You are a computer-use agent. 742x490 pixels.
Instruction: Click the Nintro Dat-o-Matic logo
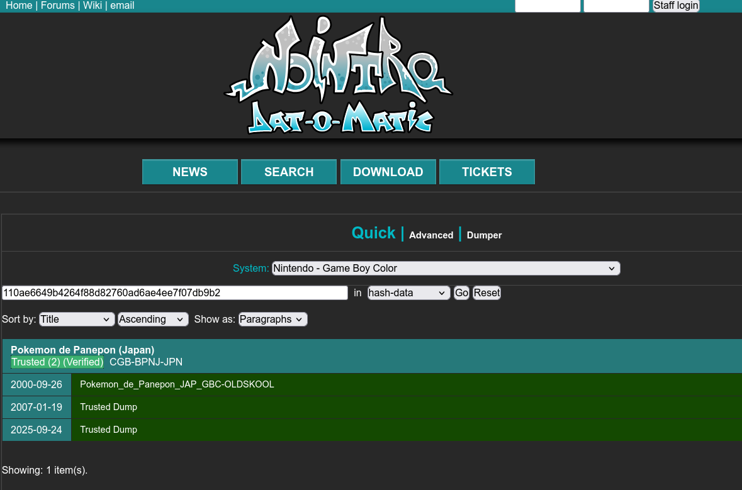(339, 75)
